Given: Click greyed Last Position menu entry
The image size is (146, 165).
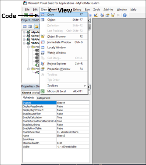Looking at the screenshot, I should point(63,31).
